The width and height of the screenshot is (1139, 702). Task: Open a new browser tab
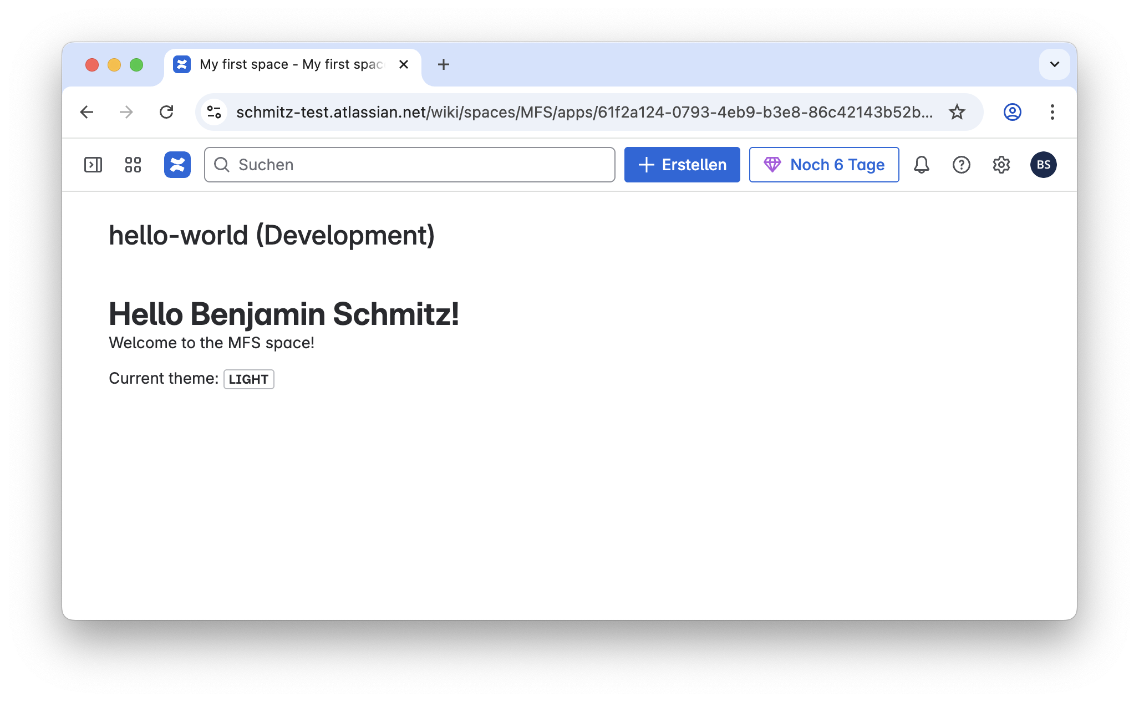point(444,64)
